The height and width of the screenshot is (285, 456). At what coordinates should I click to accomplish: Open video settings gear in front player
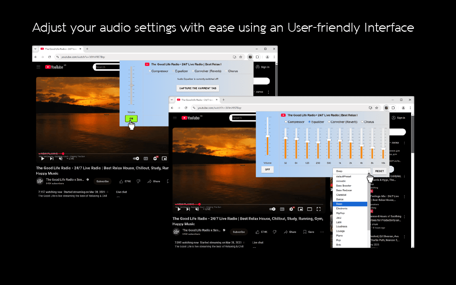pos(291,209)
